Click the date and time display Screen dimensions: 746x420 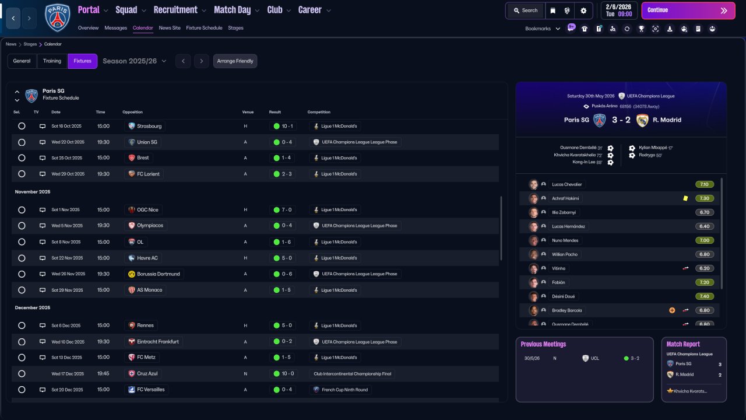(x=618, y=10)
